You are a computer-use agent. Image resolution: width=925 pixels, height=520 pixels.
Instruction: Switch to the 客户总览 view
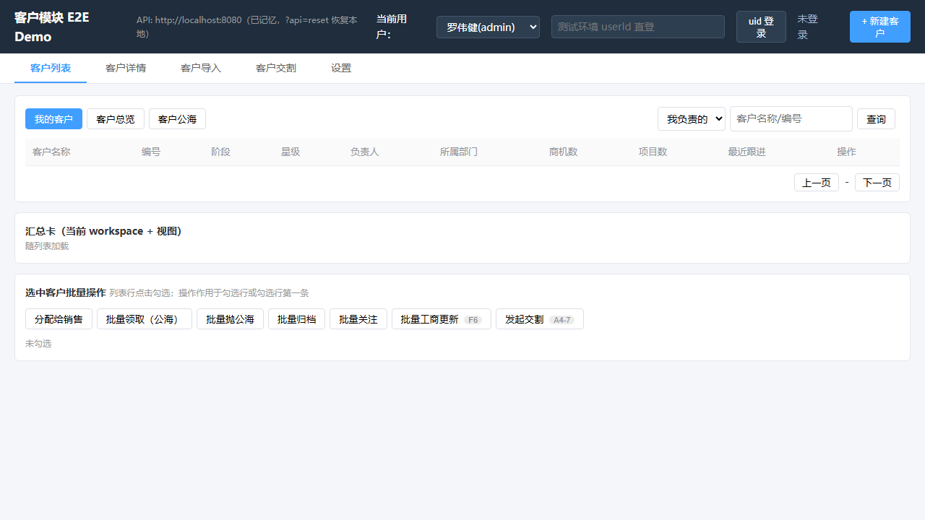(x=116, y=119)
